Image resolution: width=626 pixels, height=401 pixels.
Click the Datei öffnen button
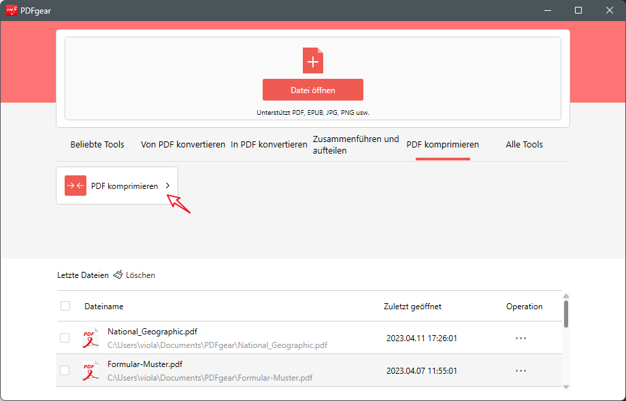pos(312,89)
